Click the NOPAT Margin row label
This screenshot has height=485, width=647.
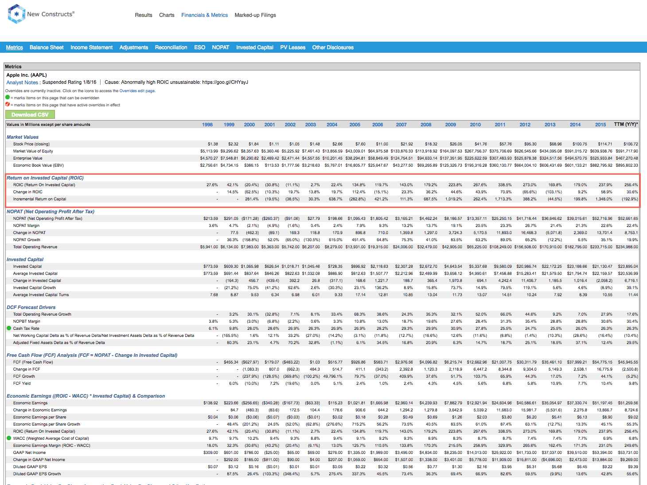pos(27,226)
